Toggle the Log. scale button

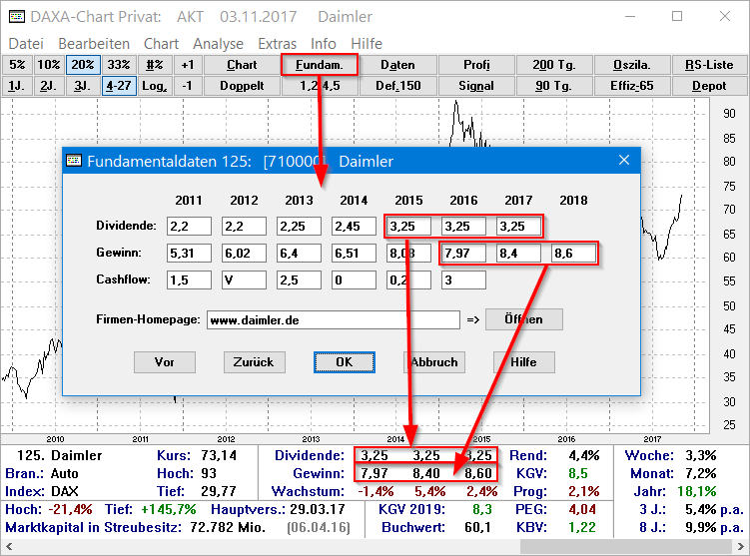(x=155, y=86)
